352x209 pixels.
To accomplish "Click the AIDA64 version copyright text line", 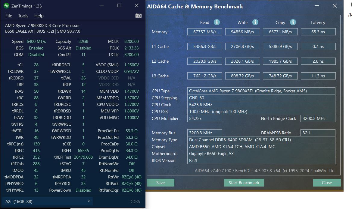I will [x=265, y=171].
